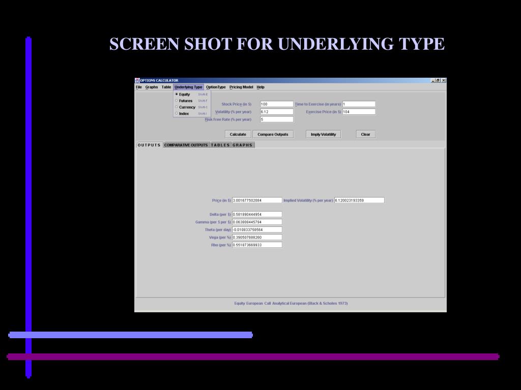Screen dimensions: 521x390
Task: Expand the Pricing Model menu
Action: [x=241, y=87]
